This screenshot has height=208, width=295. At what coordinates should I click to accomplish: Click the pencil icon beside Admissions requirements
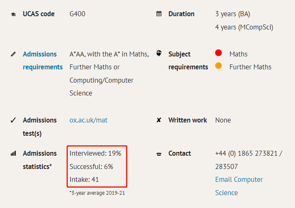coord(13,54)
